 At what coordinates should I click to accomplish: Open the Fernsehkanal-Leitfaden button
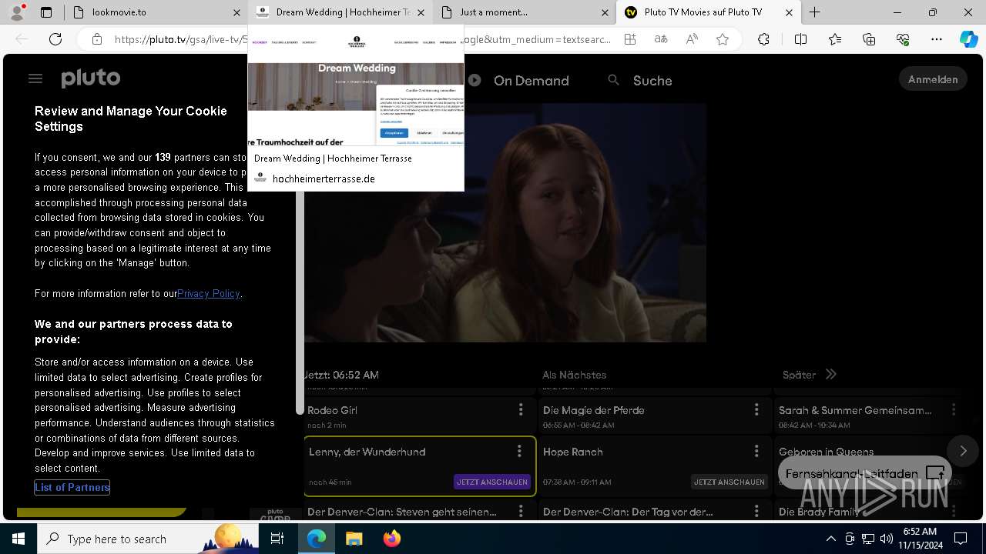(865, 473)
